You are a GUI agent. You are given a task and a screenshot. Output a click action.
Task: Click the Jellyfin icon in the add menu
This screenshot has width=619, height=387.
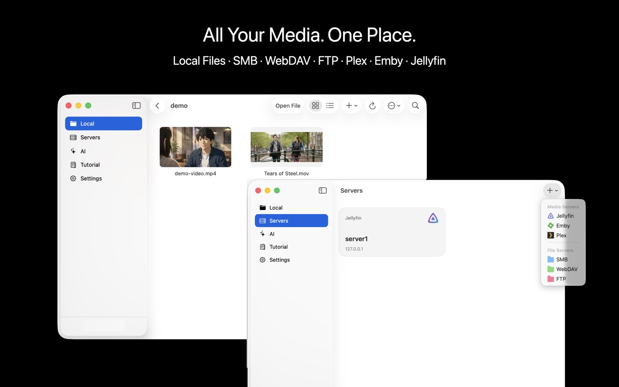tap(551, 216)
